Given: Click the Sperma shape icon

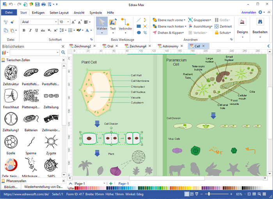Looking at the screenshot, I should pos(30,142).
